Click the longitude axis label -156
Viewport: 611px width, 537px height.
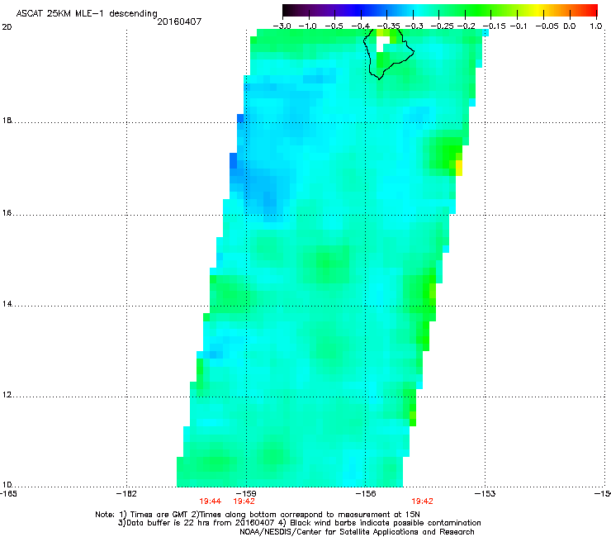(x=366, y=494)
